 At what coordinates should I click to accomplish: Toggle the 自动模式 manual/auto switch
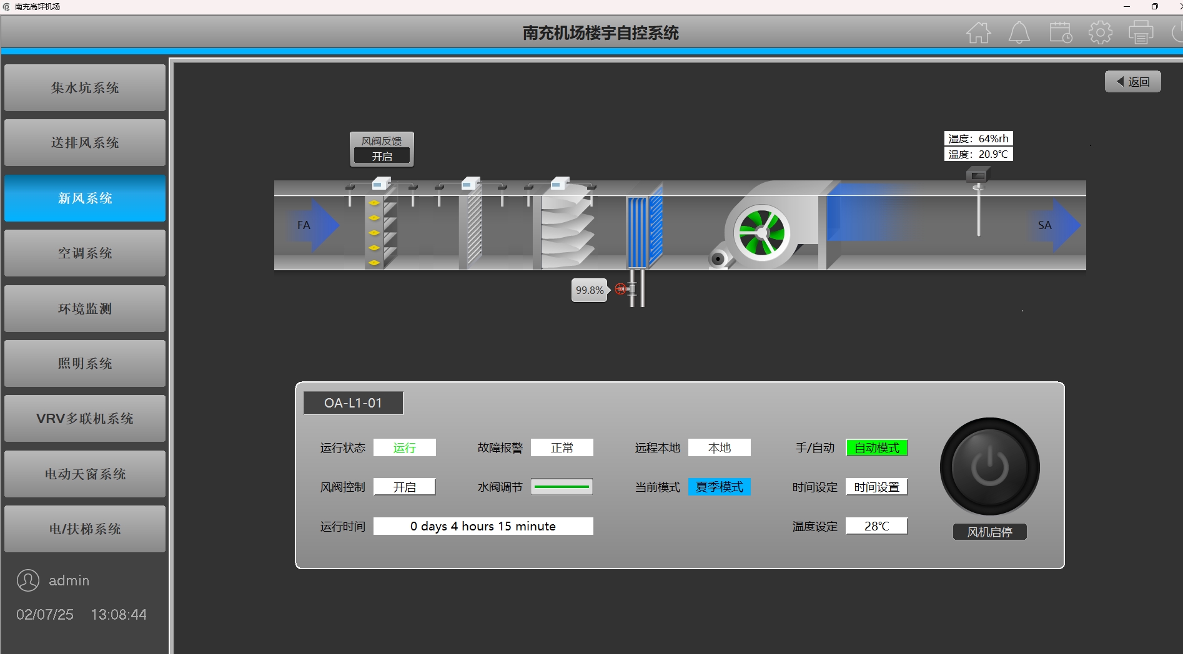pyautogui.click(x=876, y=448)
